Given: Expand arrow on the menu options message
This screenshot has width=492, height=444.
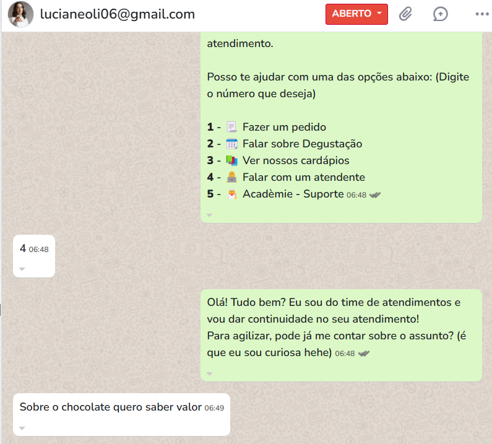Looking at the screenshot, I should (x=210, y=215).
